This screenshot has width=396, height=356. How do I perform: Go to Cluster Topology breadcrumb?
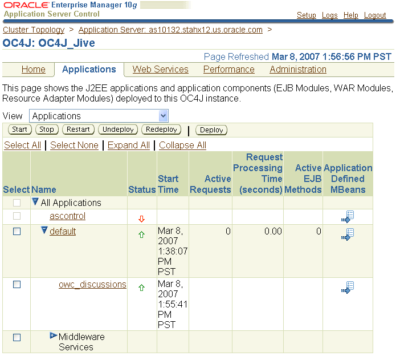[34, 30]
